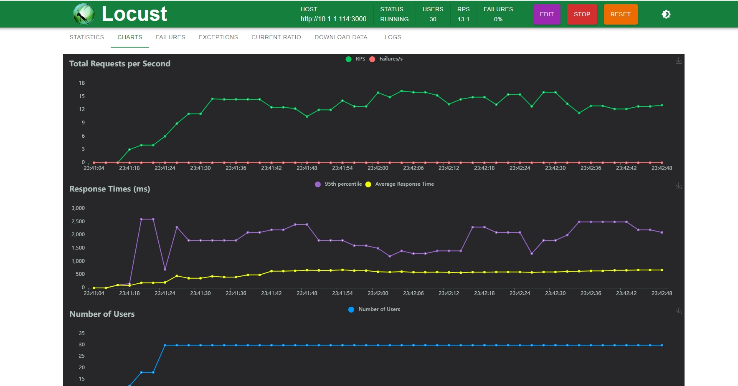
Task: Click the FAILURES label in the header
Action: (x=498, y=9)
